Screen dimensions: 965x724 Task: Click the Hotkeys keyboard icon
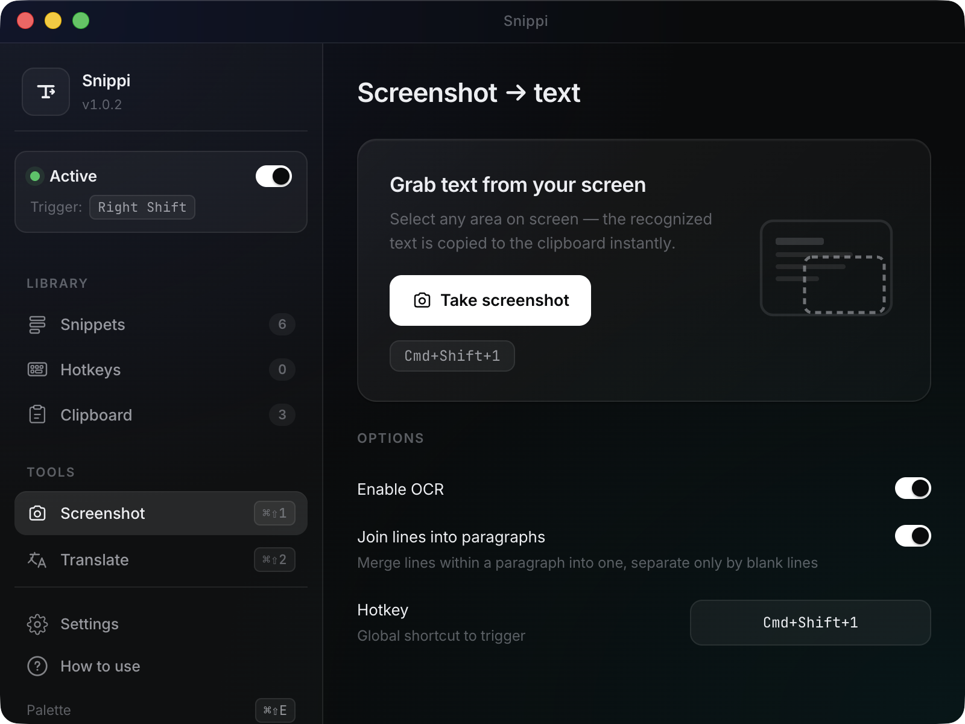click(37, 370)
